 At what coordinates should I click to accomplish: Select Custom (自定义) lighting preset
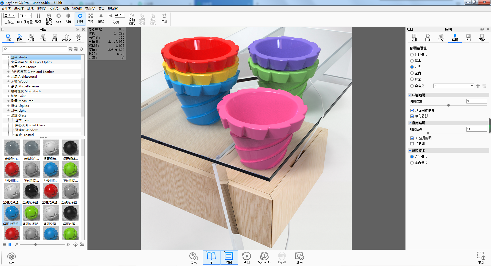[412, 86]
